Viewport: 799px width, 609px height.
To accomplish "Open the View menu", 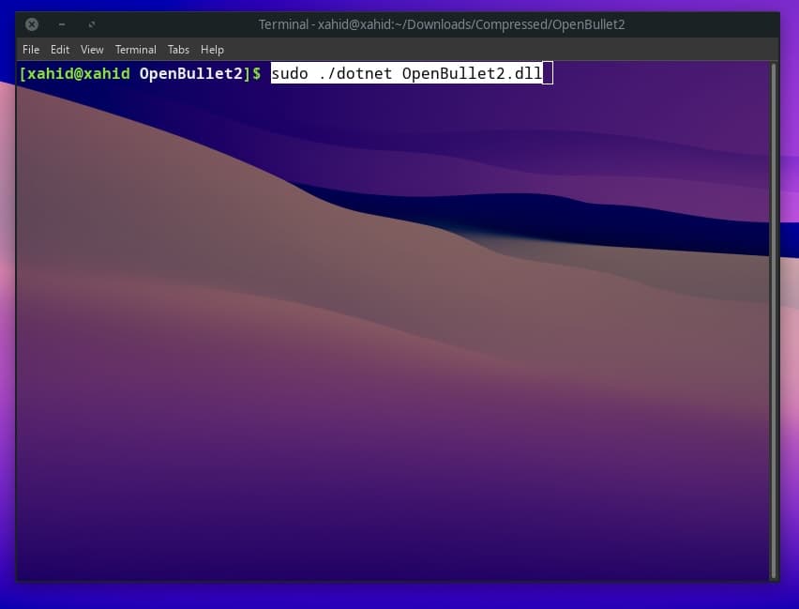I will tap(92, 50).
